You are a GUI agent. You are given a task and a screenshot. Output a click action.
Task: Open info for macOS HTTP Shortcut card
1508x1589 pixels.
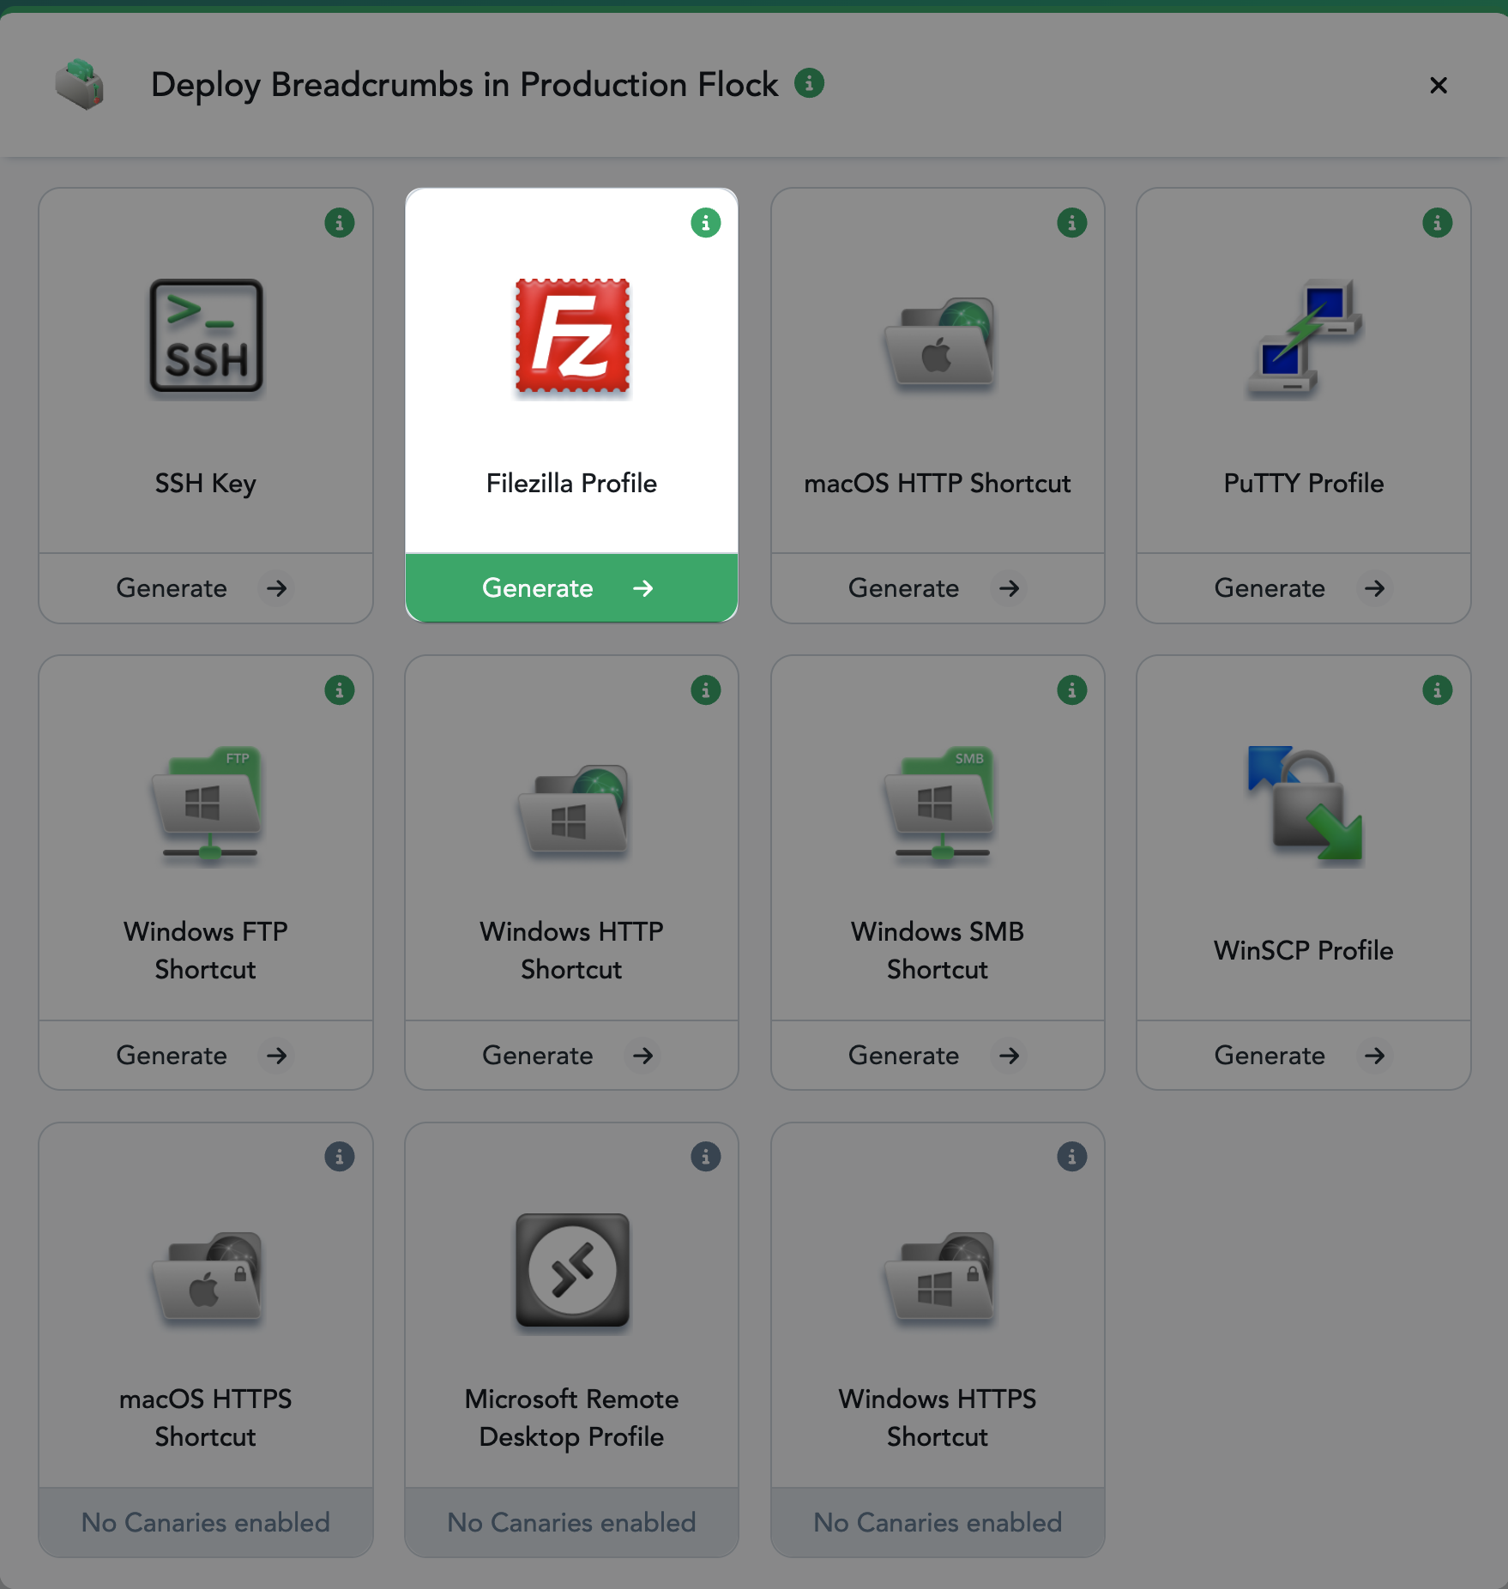pos(1072,223)
